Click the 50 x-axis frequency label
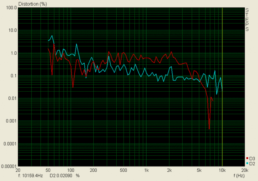The height and width of the screenshot is (181, 258). coord(48,171)
